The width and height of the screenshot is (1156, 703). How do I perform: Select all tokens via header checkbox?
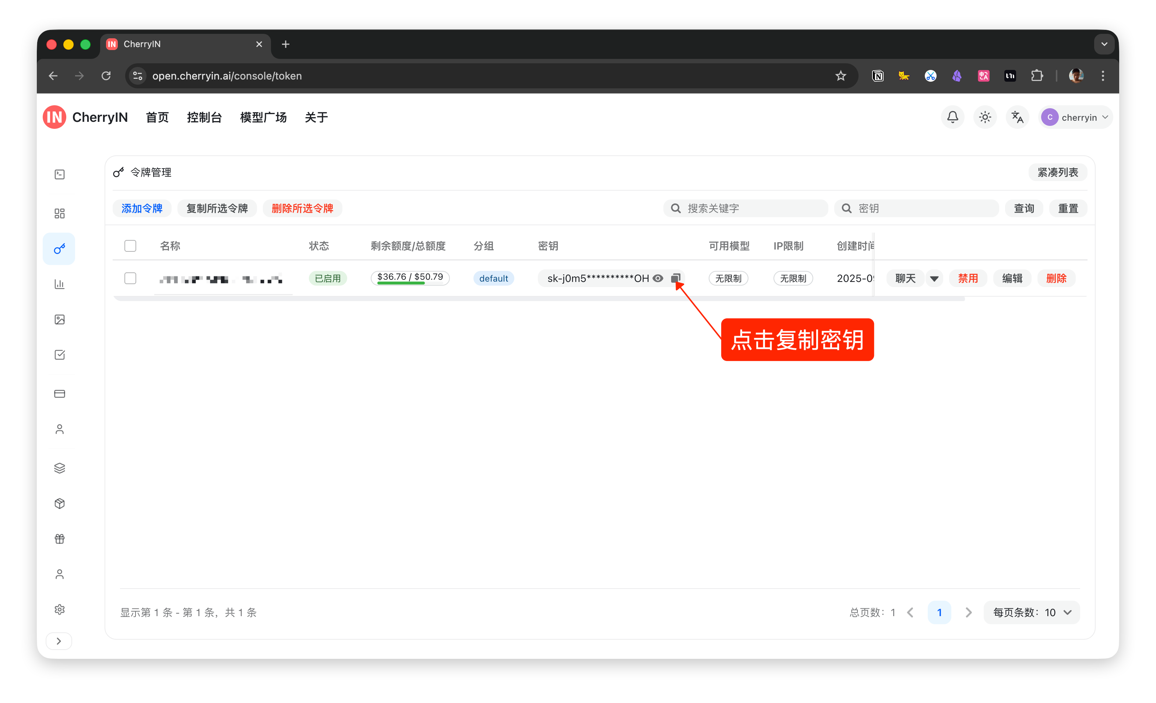130,246
